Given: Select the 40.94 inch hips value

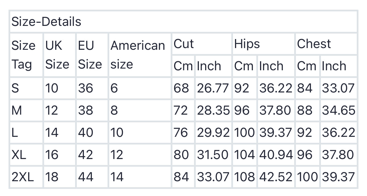Looking at the screenshot, I should [276, 155].
